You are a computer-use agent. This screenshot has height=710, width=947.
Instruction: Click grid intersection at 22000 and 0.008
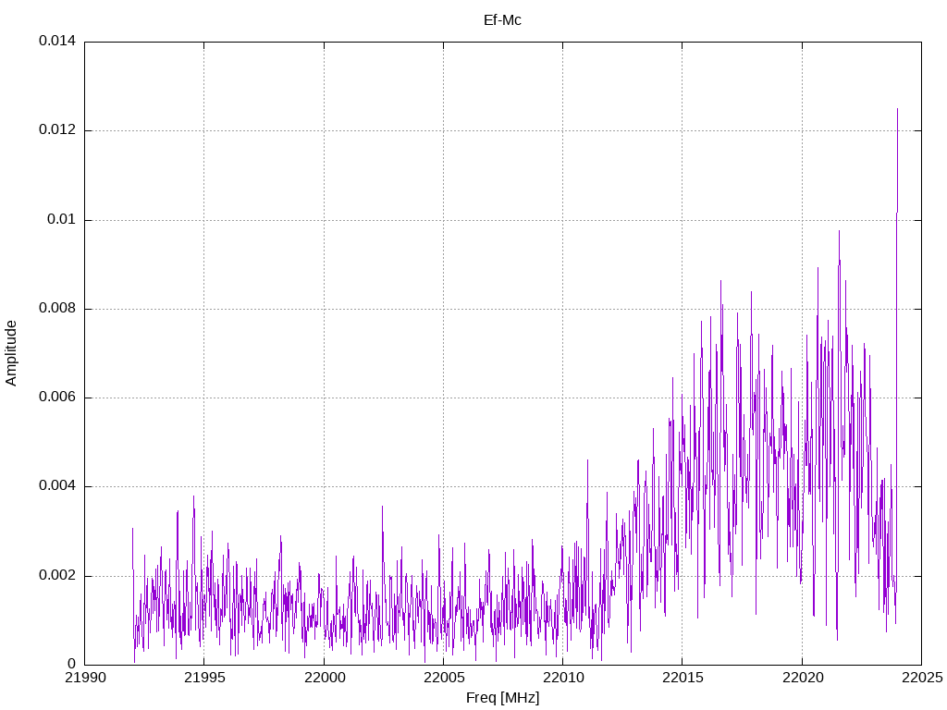(323, 309)
